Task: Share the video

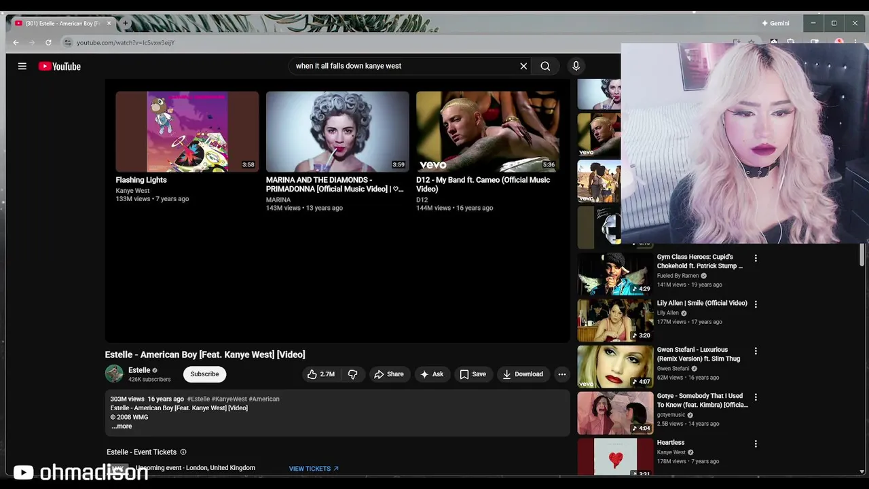Action: pyautogui.click(x=389, y=374)
